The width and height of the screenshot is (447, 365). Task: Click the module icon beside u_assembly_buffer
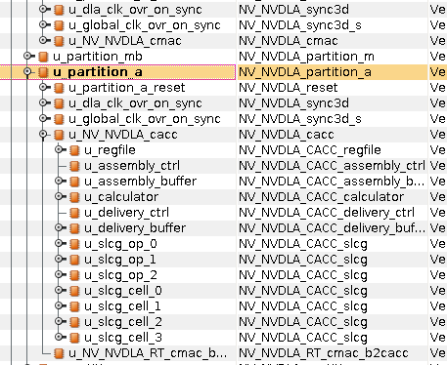pos(74,182)
